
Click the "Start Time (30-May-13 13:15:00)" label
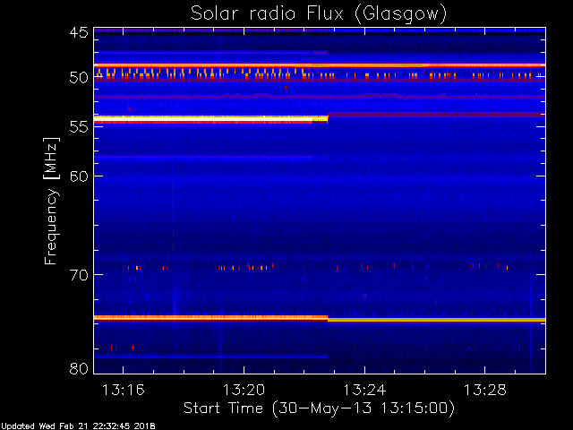tap(319, 408)
